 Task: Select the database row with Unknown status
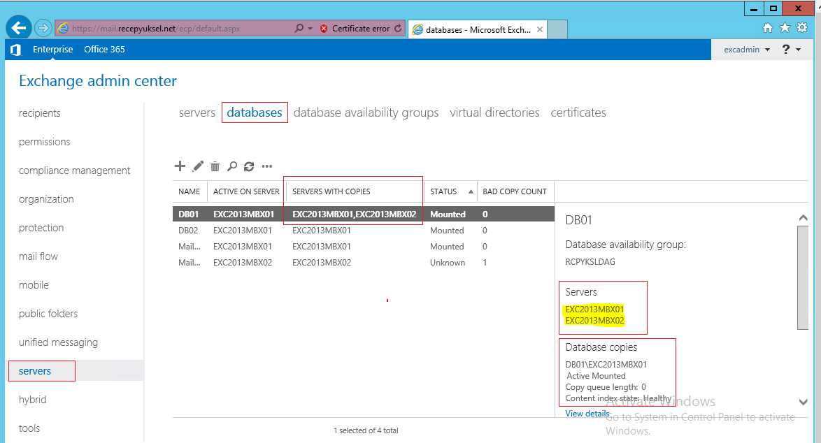[x=364, y=263]
